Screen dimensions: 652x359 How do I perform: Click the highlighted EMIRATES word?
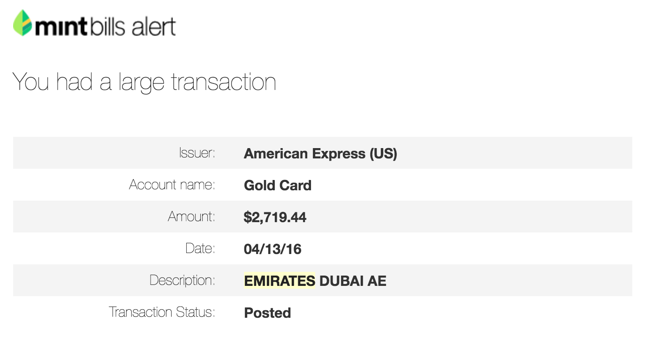280,281
